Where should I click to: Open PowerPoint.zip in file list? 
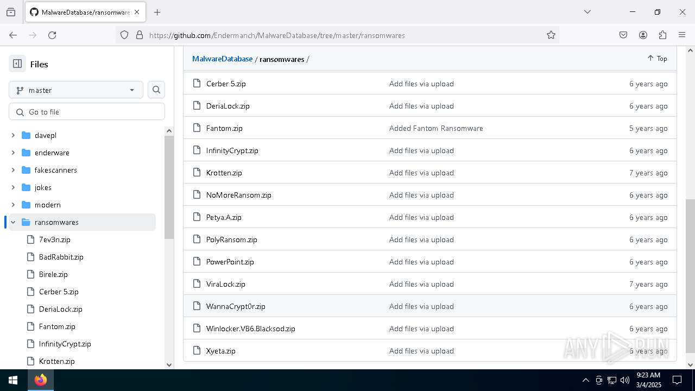coord(230,262)
